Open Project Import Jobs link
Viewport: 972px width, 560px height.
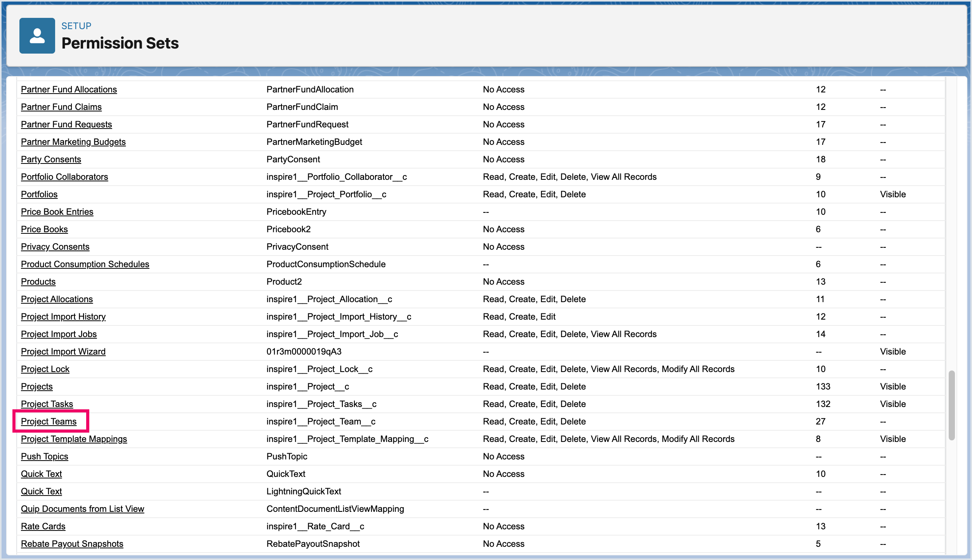[59, 334]
